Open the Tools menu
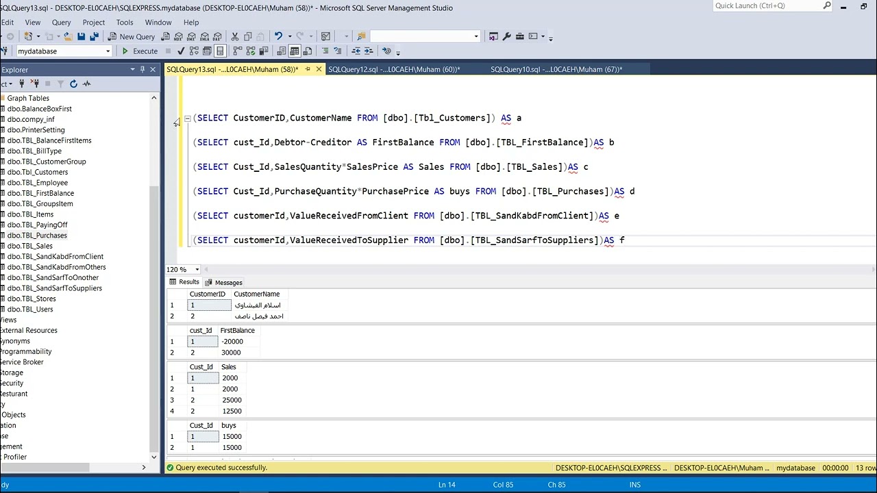The height and width of the screenshot is (493, 877). (124, 22)
